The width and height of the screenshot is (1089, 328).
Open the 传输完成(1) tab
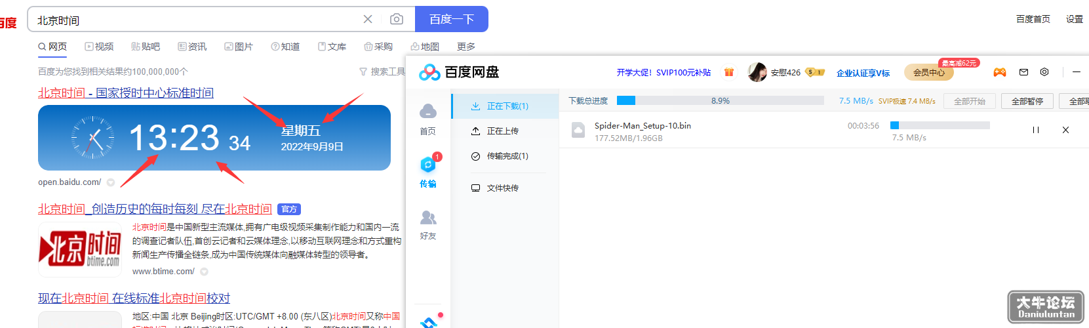pos(505,156)
